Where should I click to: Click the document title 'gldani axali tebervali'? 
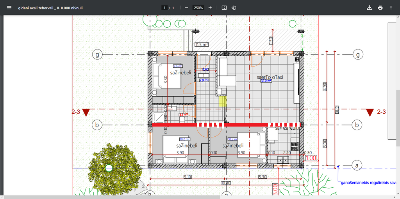[50, 8]
